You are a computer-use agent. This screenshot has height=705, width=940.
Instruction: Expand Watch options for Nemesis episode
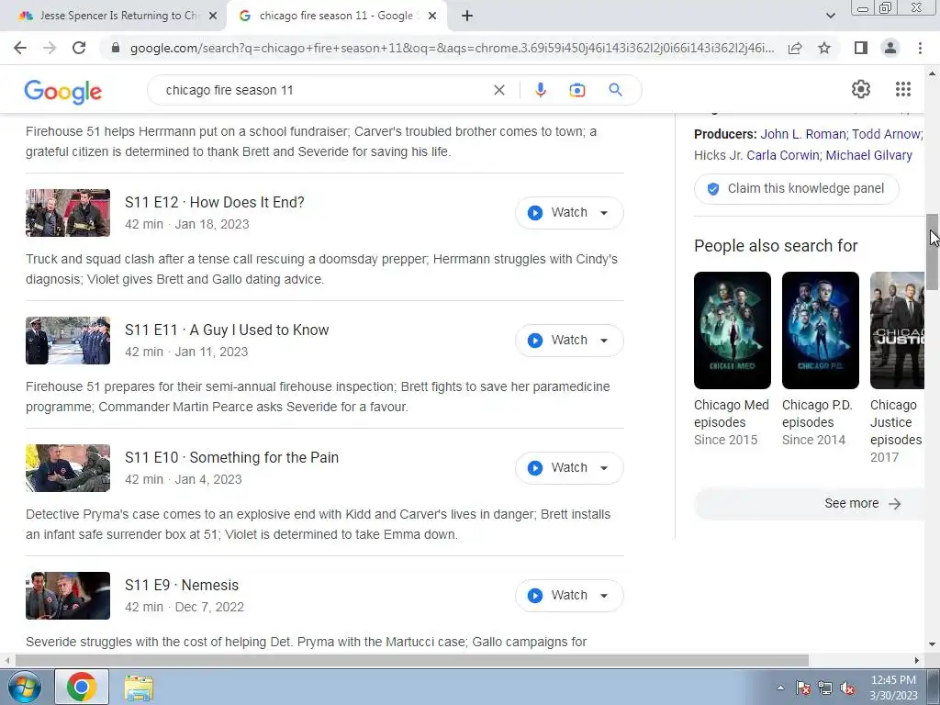pos(604,596)
